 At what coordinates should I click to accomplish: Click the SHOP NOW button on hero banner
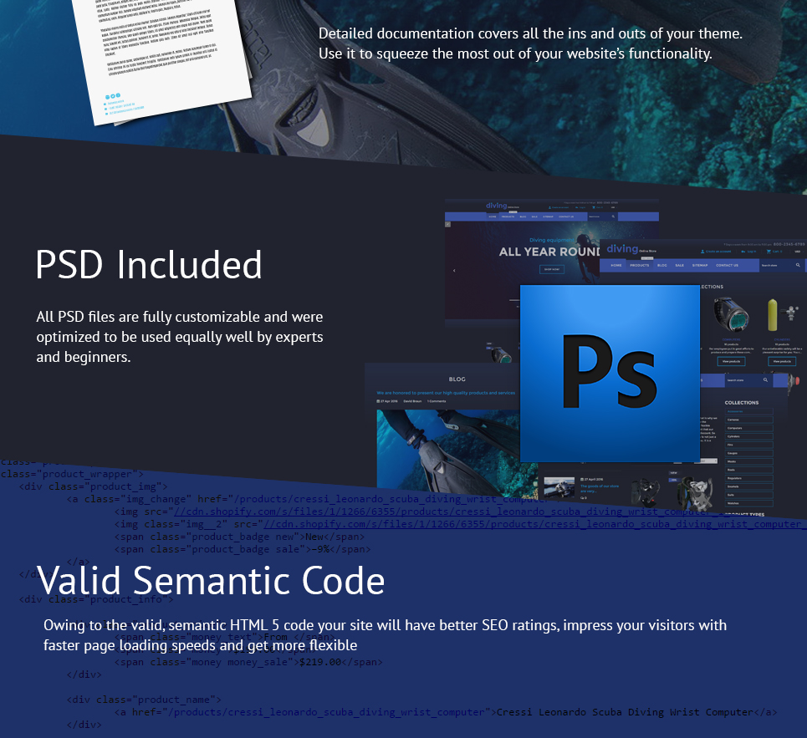tap(552, 269)
